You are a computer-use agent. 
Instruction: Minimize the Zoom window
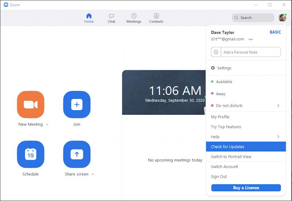point(256,5)
